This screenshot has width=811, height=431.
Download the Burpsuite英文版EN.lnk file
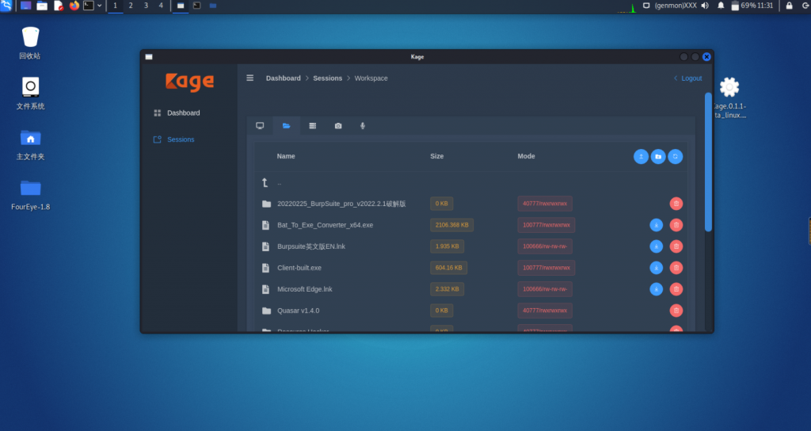point(656,246)
